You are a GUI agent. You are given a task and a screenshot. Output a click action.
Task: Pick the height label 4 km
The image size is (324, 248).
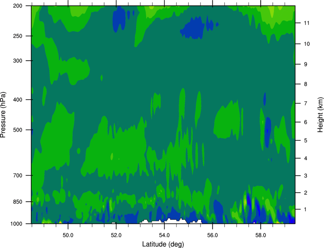point(306,158)
